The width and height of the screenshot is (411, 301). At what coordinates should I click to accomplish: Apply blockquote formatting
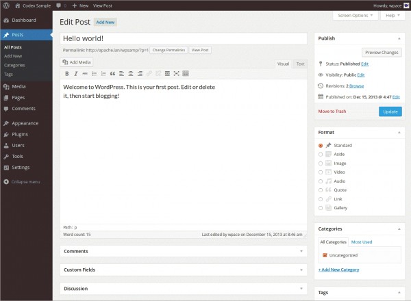[112, 74]
